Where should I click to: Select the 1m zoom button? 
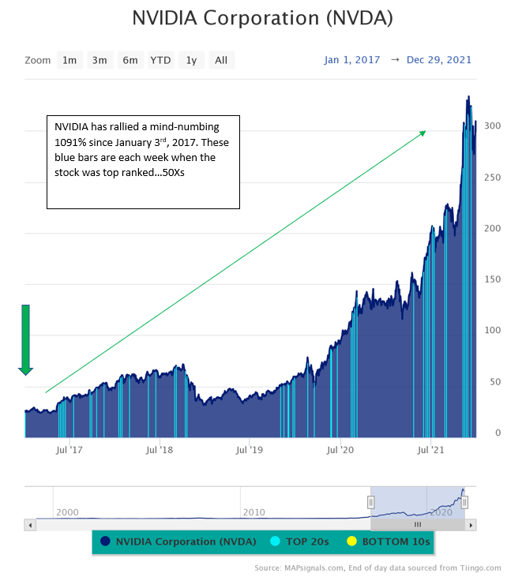69,60
